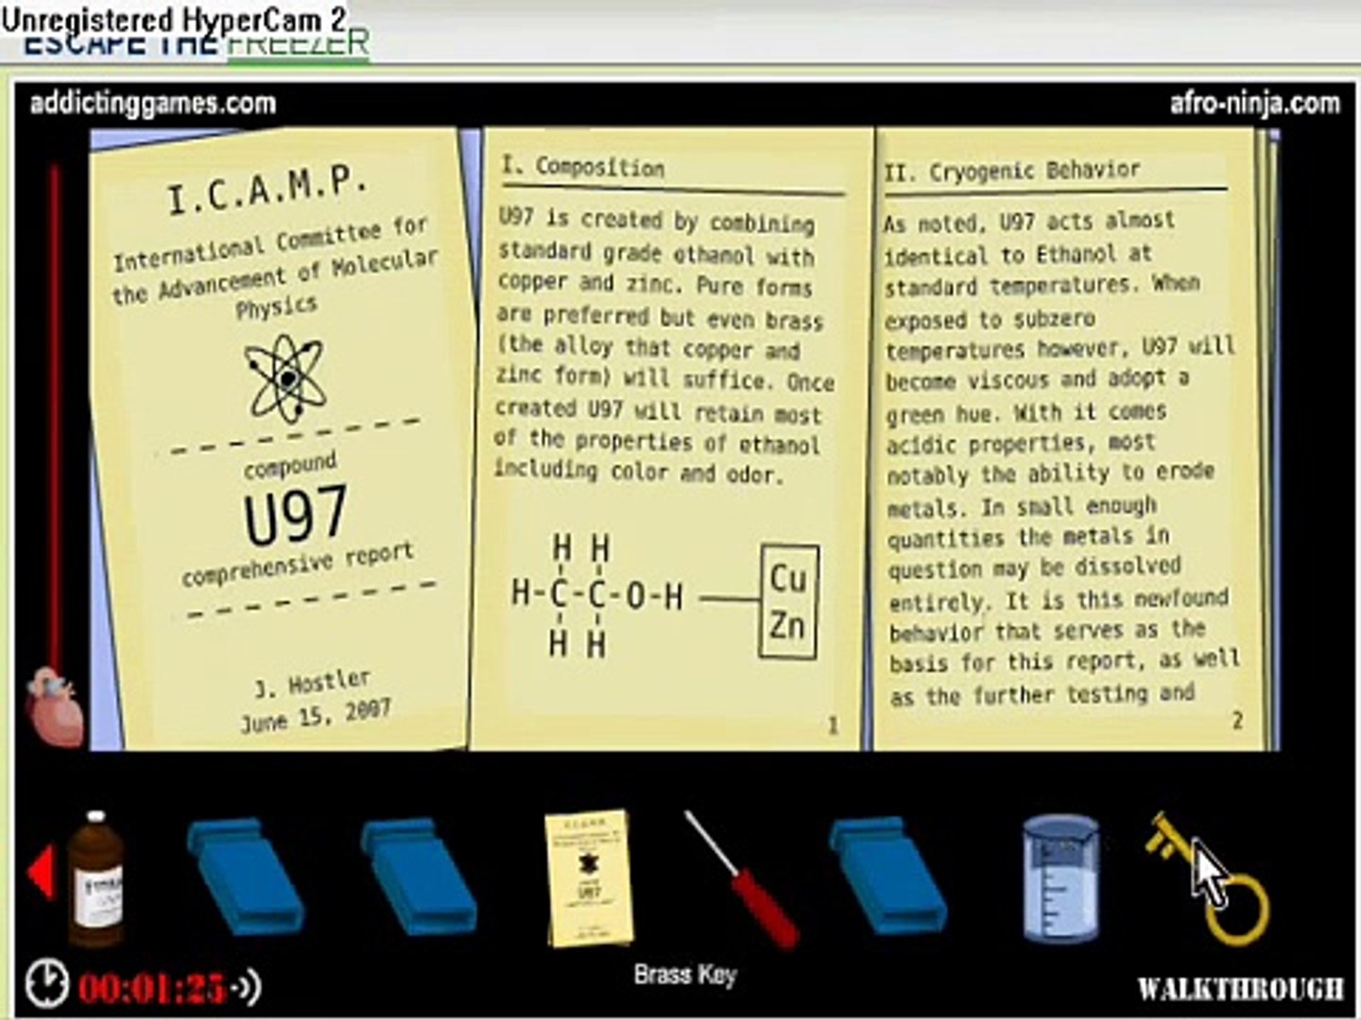Select the brown ethanol bottle in inventory
The height and width of the screenshot is (1020, 1361).
click(x=95, y=878)
